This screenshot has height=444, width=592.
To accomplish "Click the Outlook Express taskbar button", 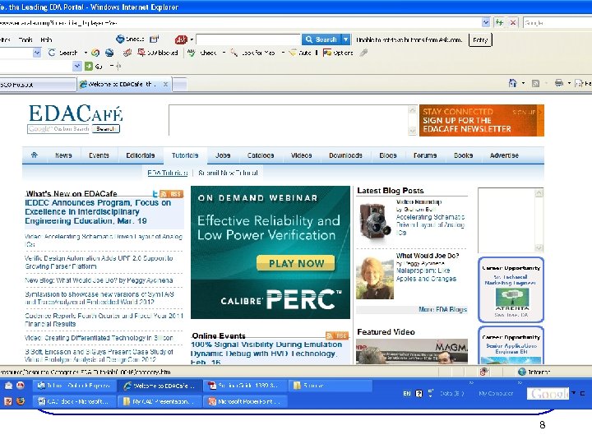I will [75, 386].
